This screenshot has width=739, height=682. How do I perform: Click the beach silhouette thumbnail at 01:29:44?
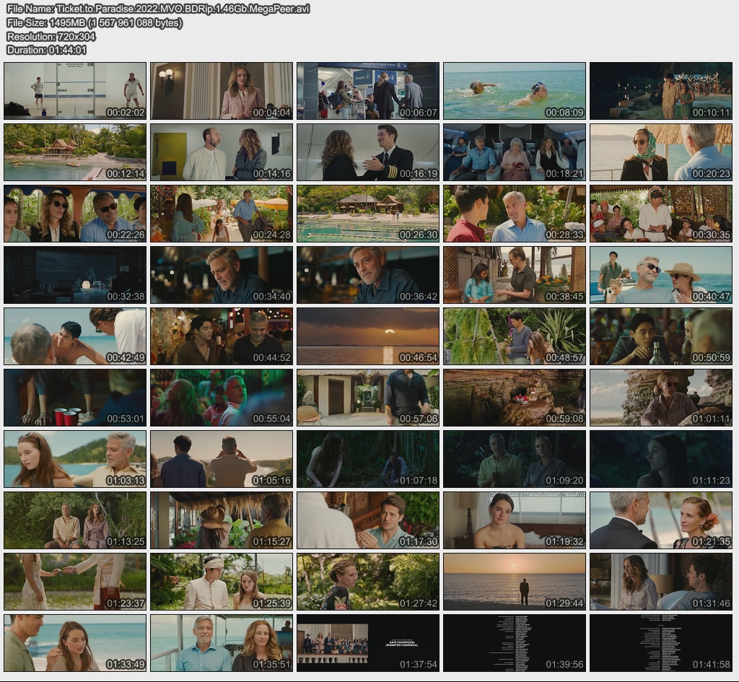pyautogui.click(x=514, y=582)
